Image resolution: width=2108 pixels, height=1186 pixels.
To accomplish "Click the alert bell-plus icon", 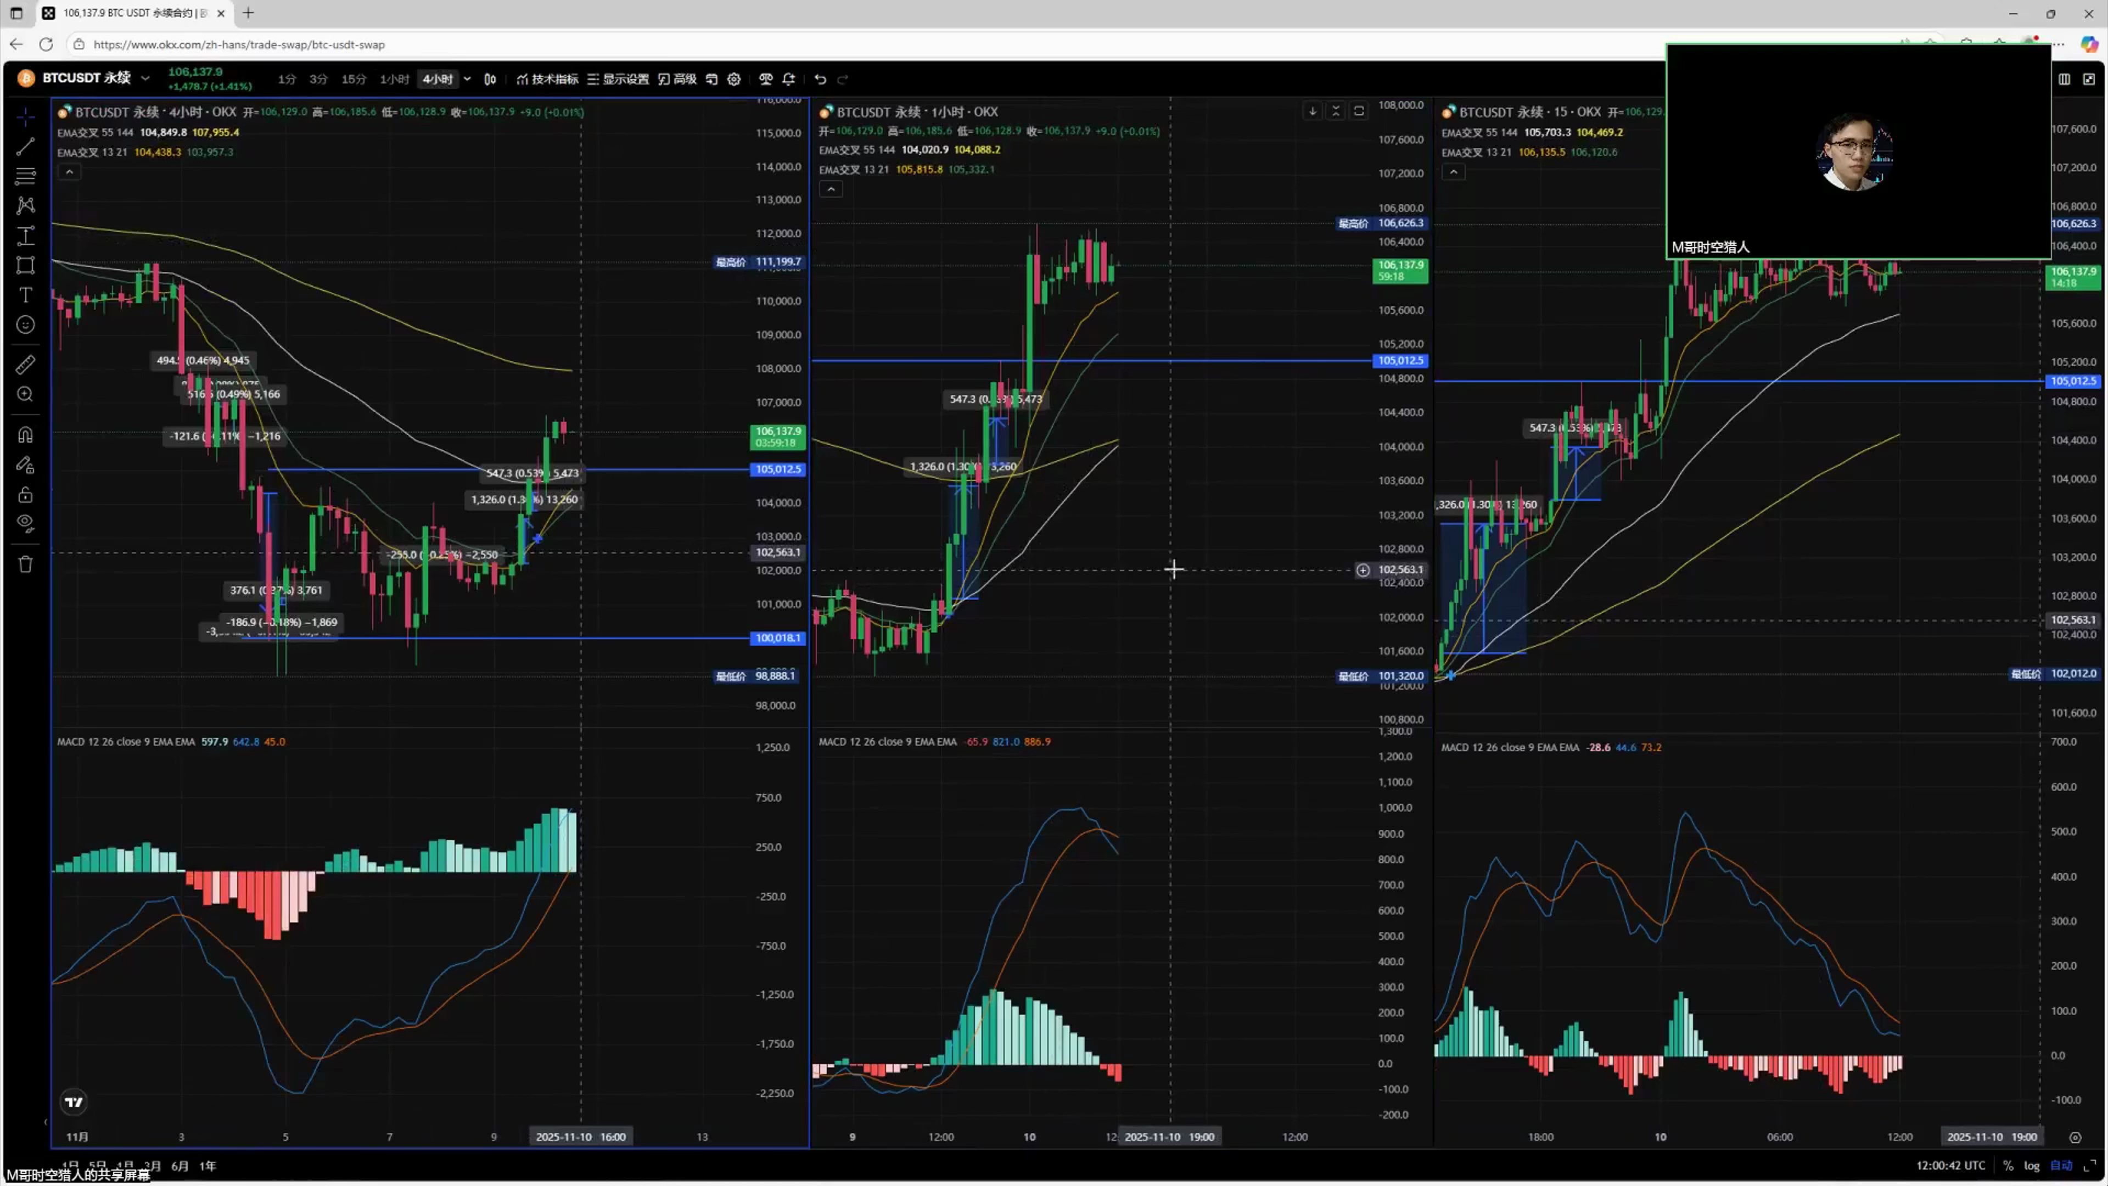I will pos(789,80).
